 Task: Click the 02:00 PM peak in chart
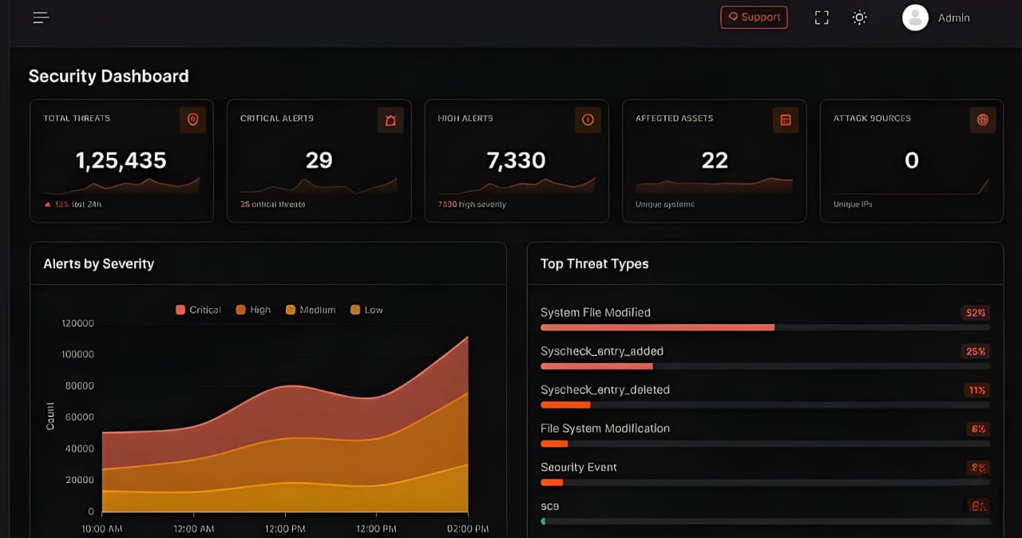(467, 338)
